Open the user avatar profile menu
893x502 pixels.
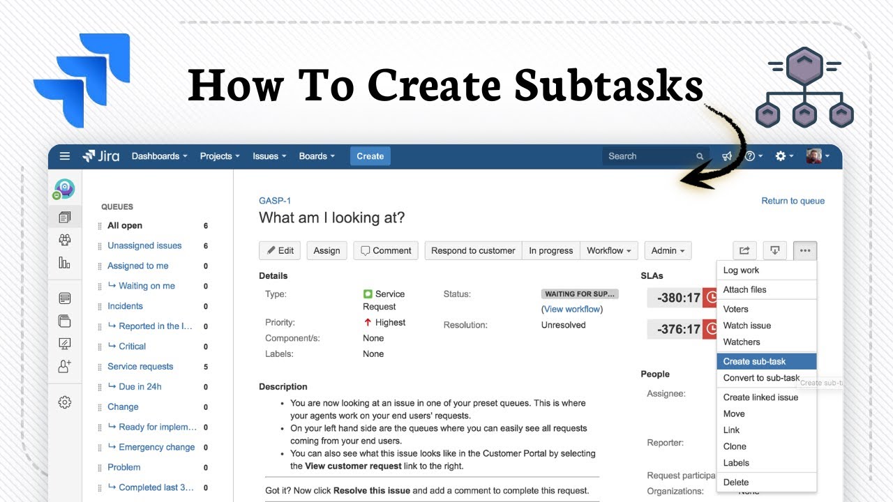point(817,156)
